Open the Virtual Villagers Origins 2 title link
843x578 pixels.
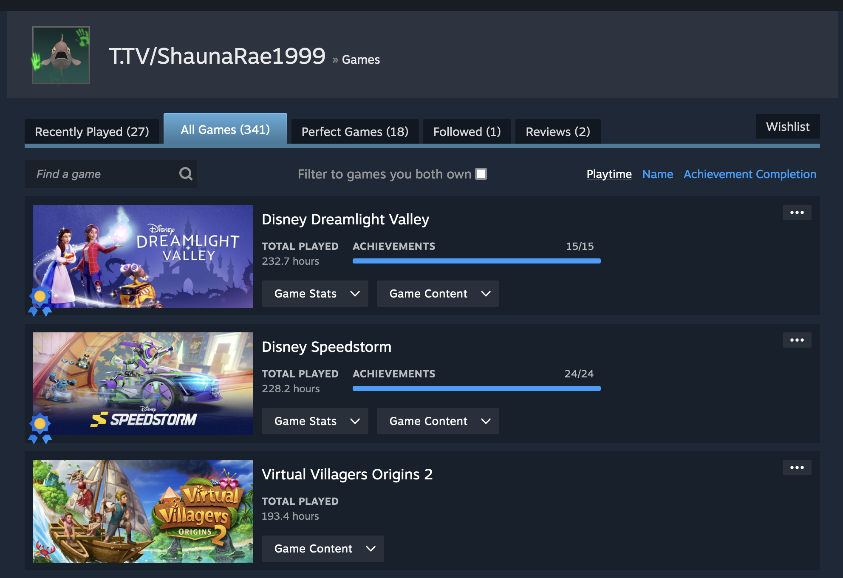click(347, 474)
